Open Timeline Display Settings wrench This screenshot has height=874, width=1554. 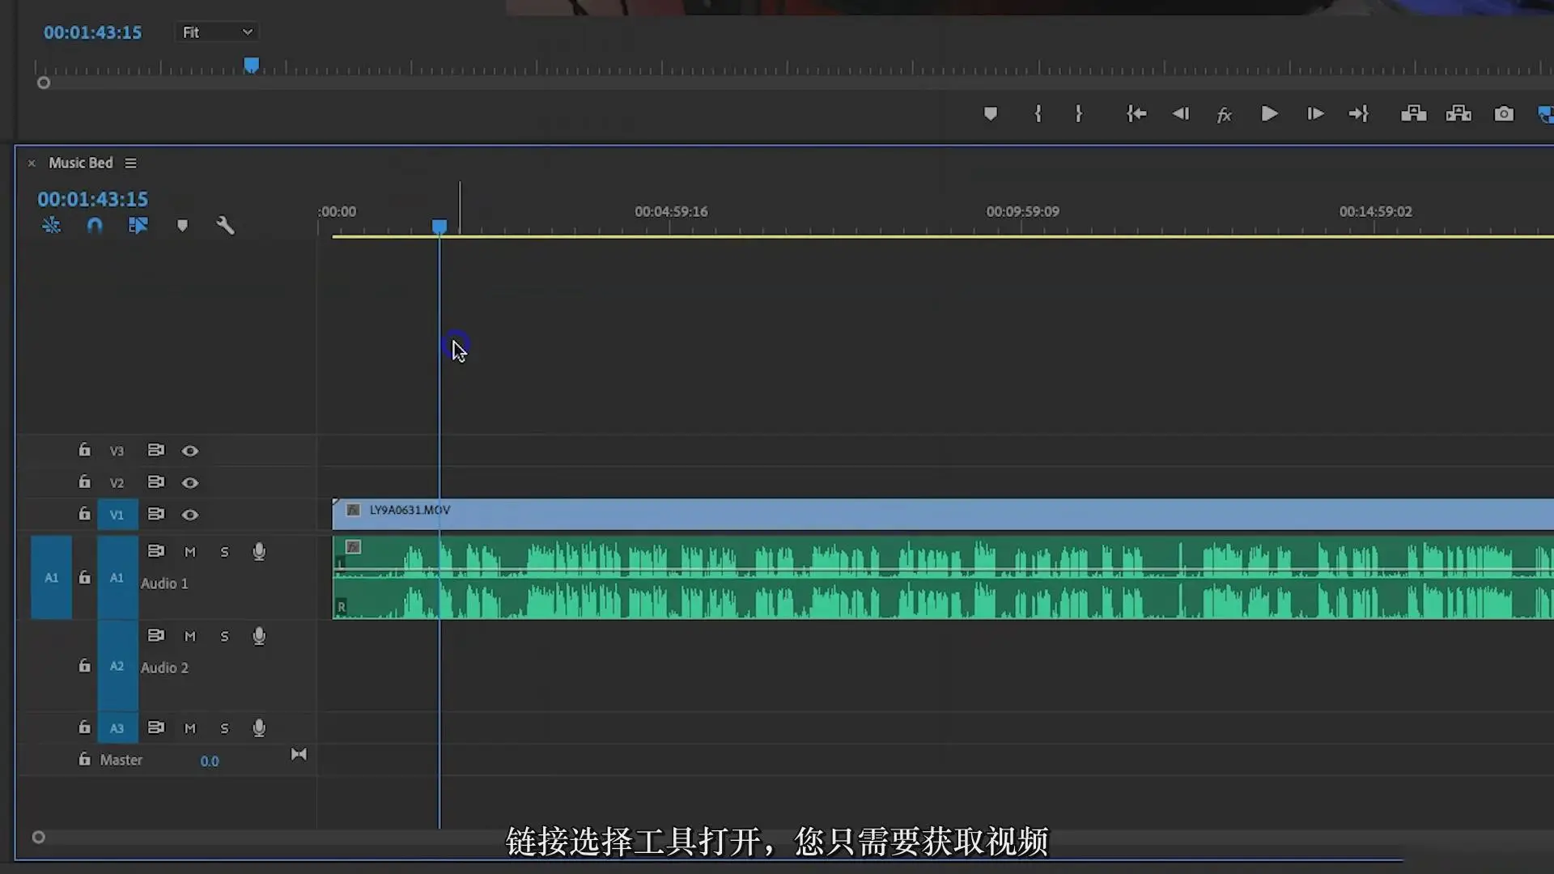point(225,225)
